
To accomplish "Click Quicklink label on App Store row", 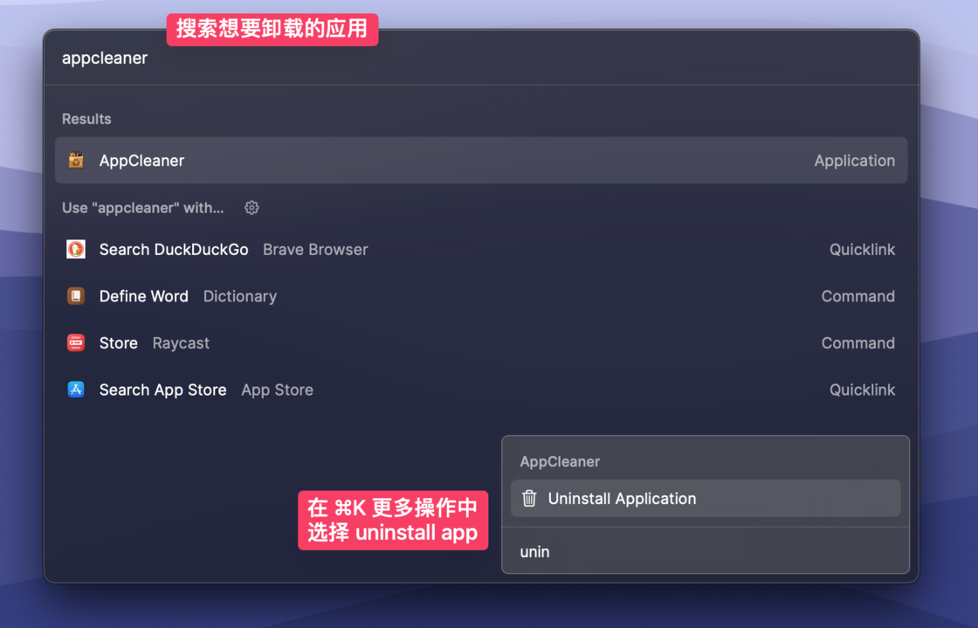I will 862,390.
